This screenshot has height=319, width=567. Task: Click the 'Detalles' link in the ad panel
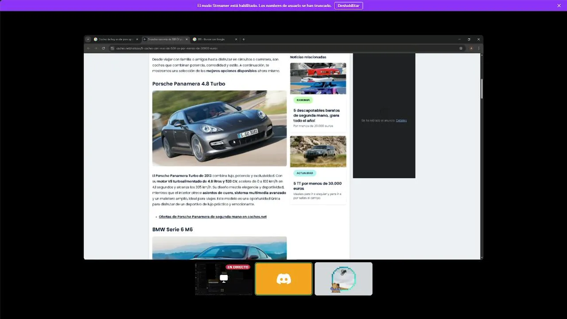pos(401,121)
